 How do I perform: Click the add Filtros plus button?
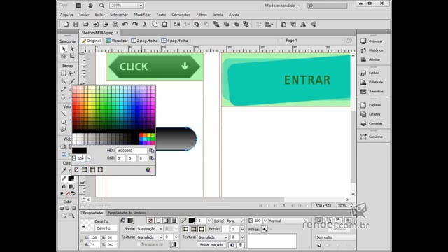click(x=265, y=229)
